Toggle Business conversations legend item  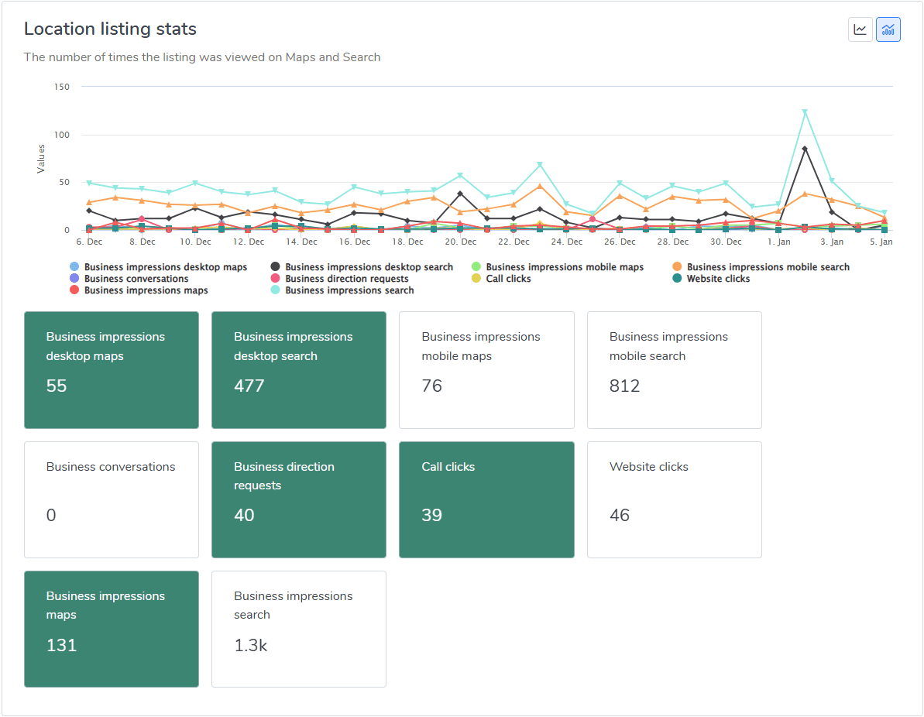click(x=129, y=279)
